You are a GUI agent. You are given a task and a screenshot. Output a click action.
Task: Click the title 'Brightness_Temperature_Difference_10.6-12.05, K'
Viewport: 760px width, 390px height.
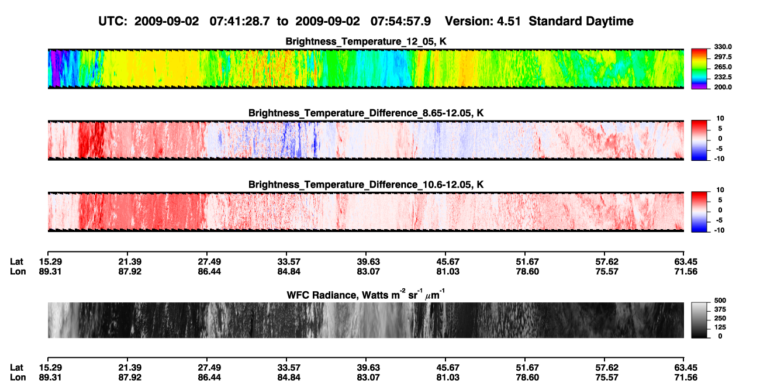coord(366,185)
